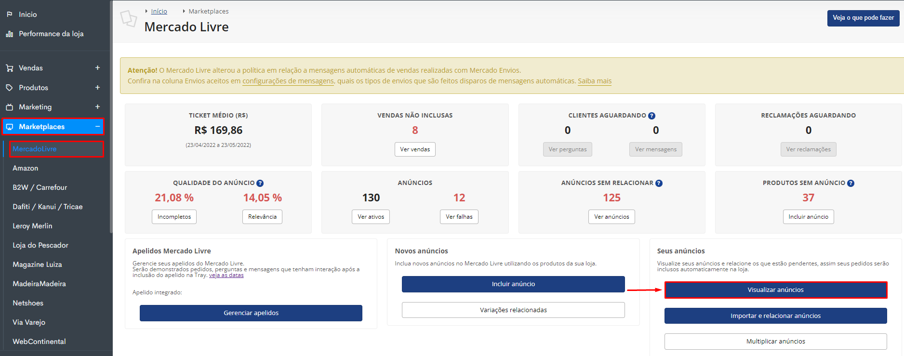The height and width of the screenshot is (356, 904).
Task: Click the R$ 169,86 ticket médio value
Action: point(218,130)
